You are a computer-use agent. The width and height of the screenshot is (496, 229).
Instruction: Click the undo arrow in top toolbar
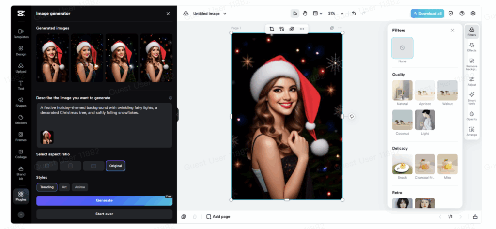(x=354, y=14)
